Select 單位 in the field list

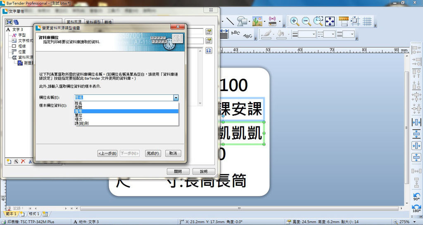coord(126,115)
